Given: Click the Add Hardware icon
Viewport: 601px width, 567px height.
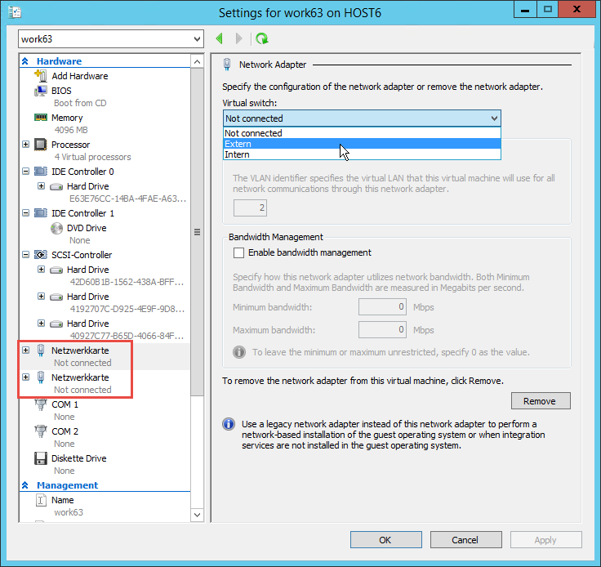Looking at the screenshot, I should coord(41,75).
